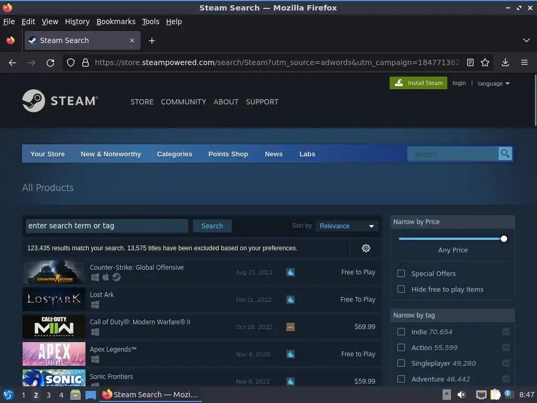Exclude Singleplayer tag with minus icon
This screenshot has height=403, width=537.
tap(506, 363)
